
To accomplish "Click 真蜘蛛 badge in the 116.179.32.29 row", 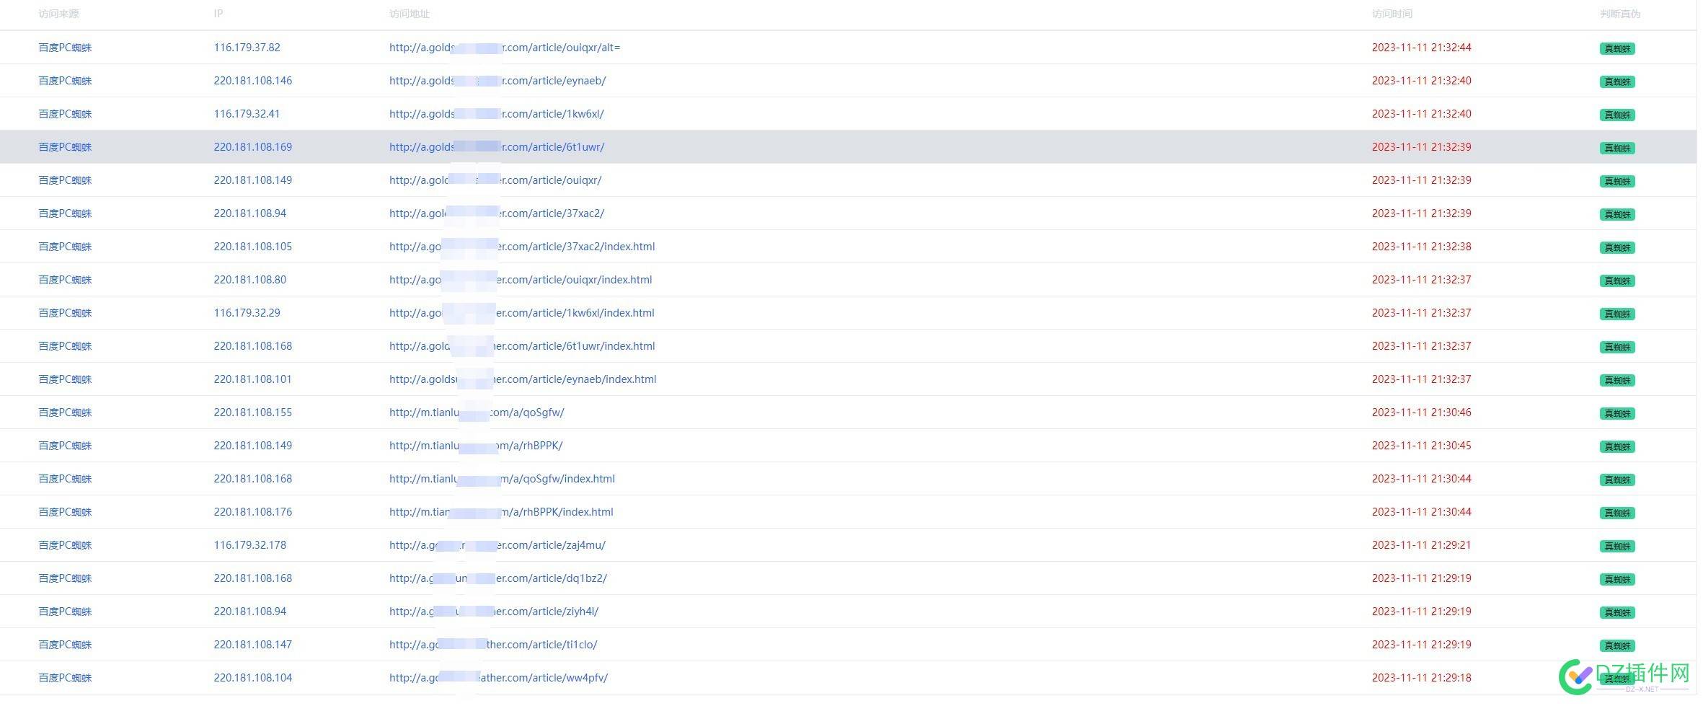I will (1617, 314).
